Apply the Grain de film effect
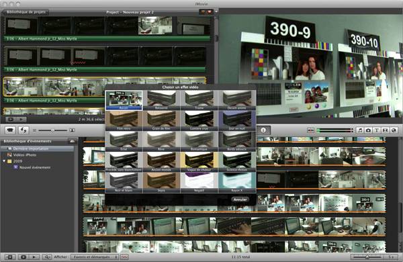403x262 pixels. 161,121
